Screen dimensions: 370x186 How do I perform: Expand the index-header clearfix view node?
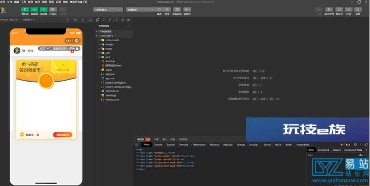[137, 156]
